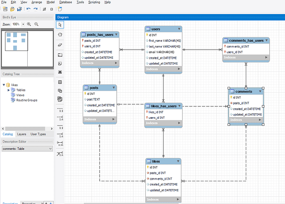Select the likes_has_users table title
The image size is (285, 204).
pyautogui.click(x=164, y=106)
